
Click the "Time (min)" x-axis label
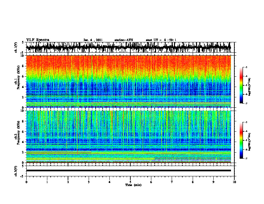click(133, 185)
